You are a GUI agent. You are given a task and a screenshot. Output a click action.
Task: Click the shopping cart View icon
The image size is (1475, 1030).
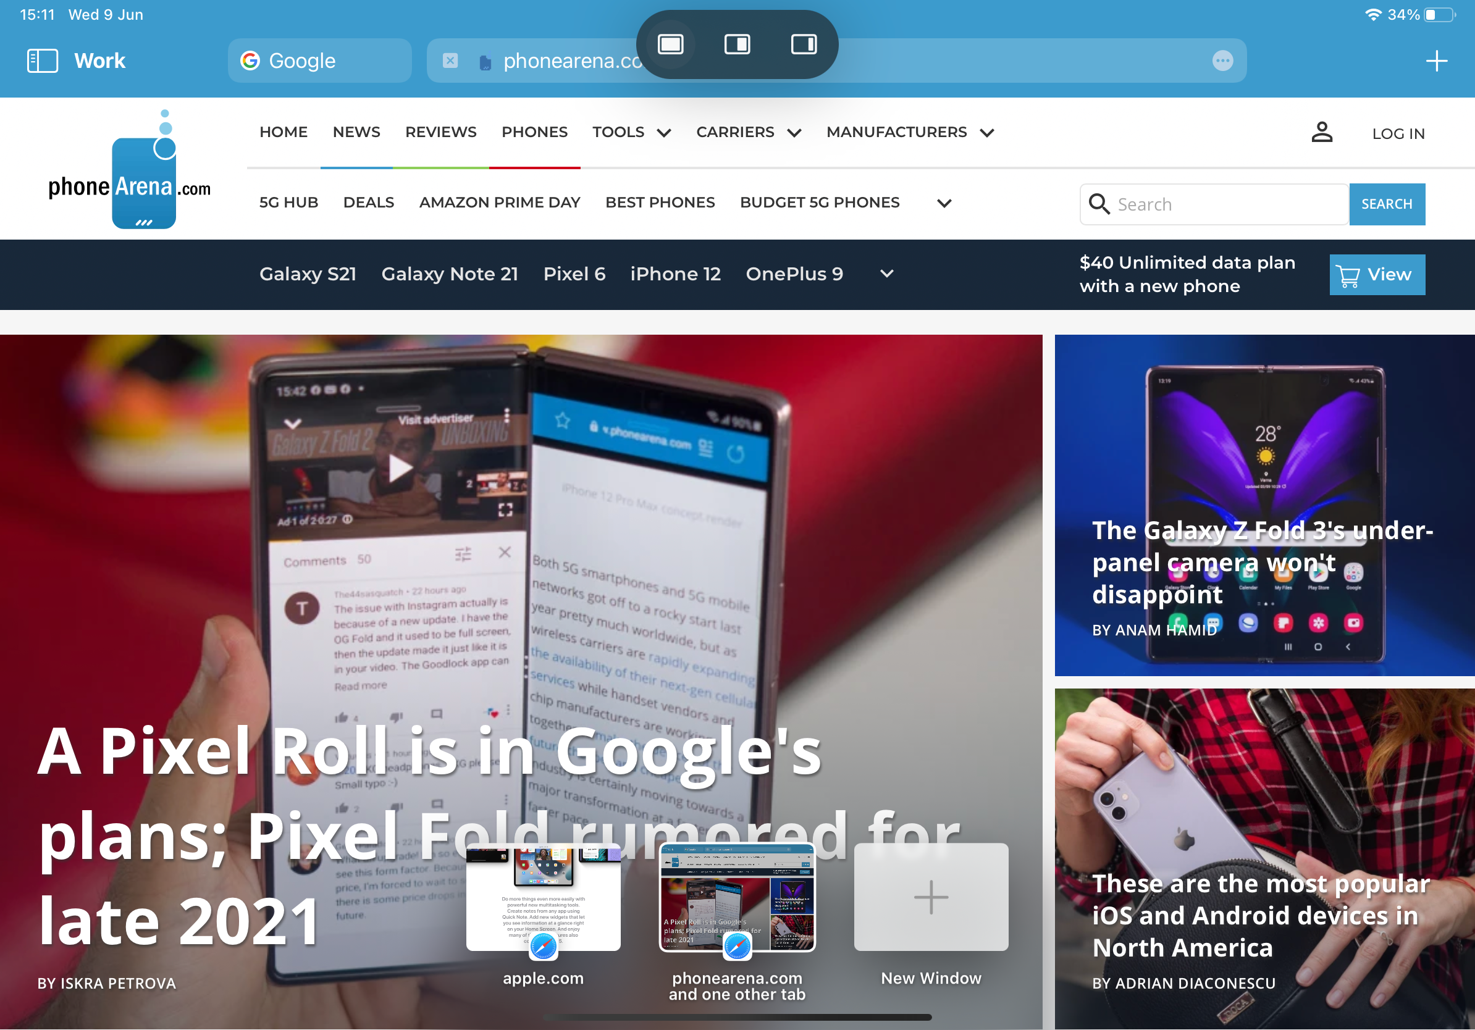click(1377, 274)
